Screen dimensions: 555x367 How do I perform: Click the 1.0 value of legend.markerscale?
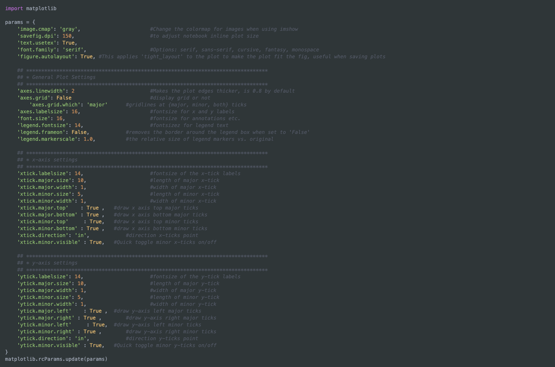(88, 139)
